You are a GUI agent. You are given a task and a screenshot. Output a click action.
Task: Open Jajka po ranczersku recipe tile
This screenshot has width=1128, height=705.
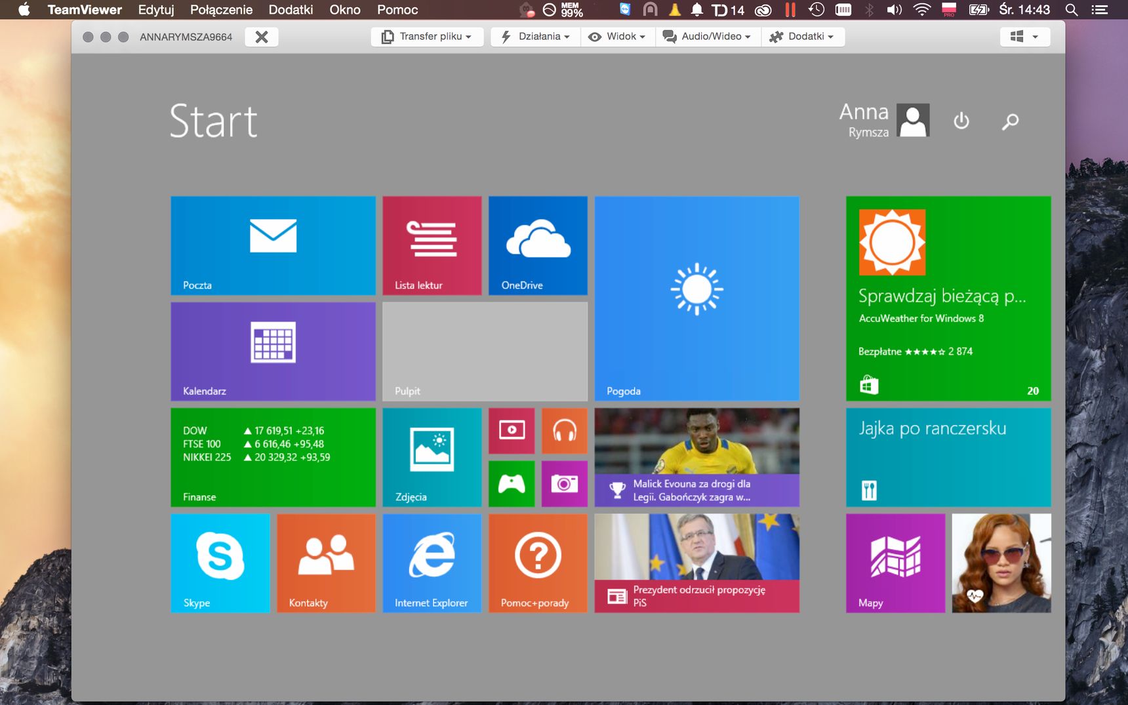coord(948,457)
